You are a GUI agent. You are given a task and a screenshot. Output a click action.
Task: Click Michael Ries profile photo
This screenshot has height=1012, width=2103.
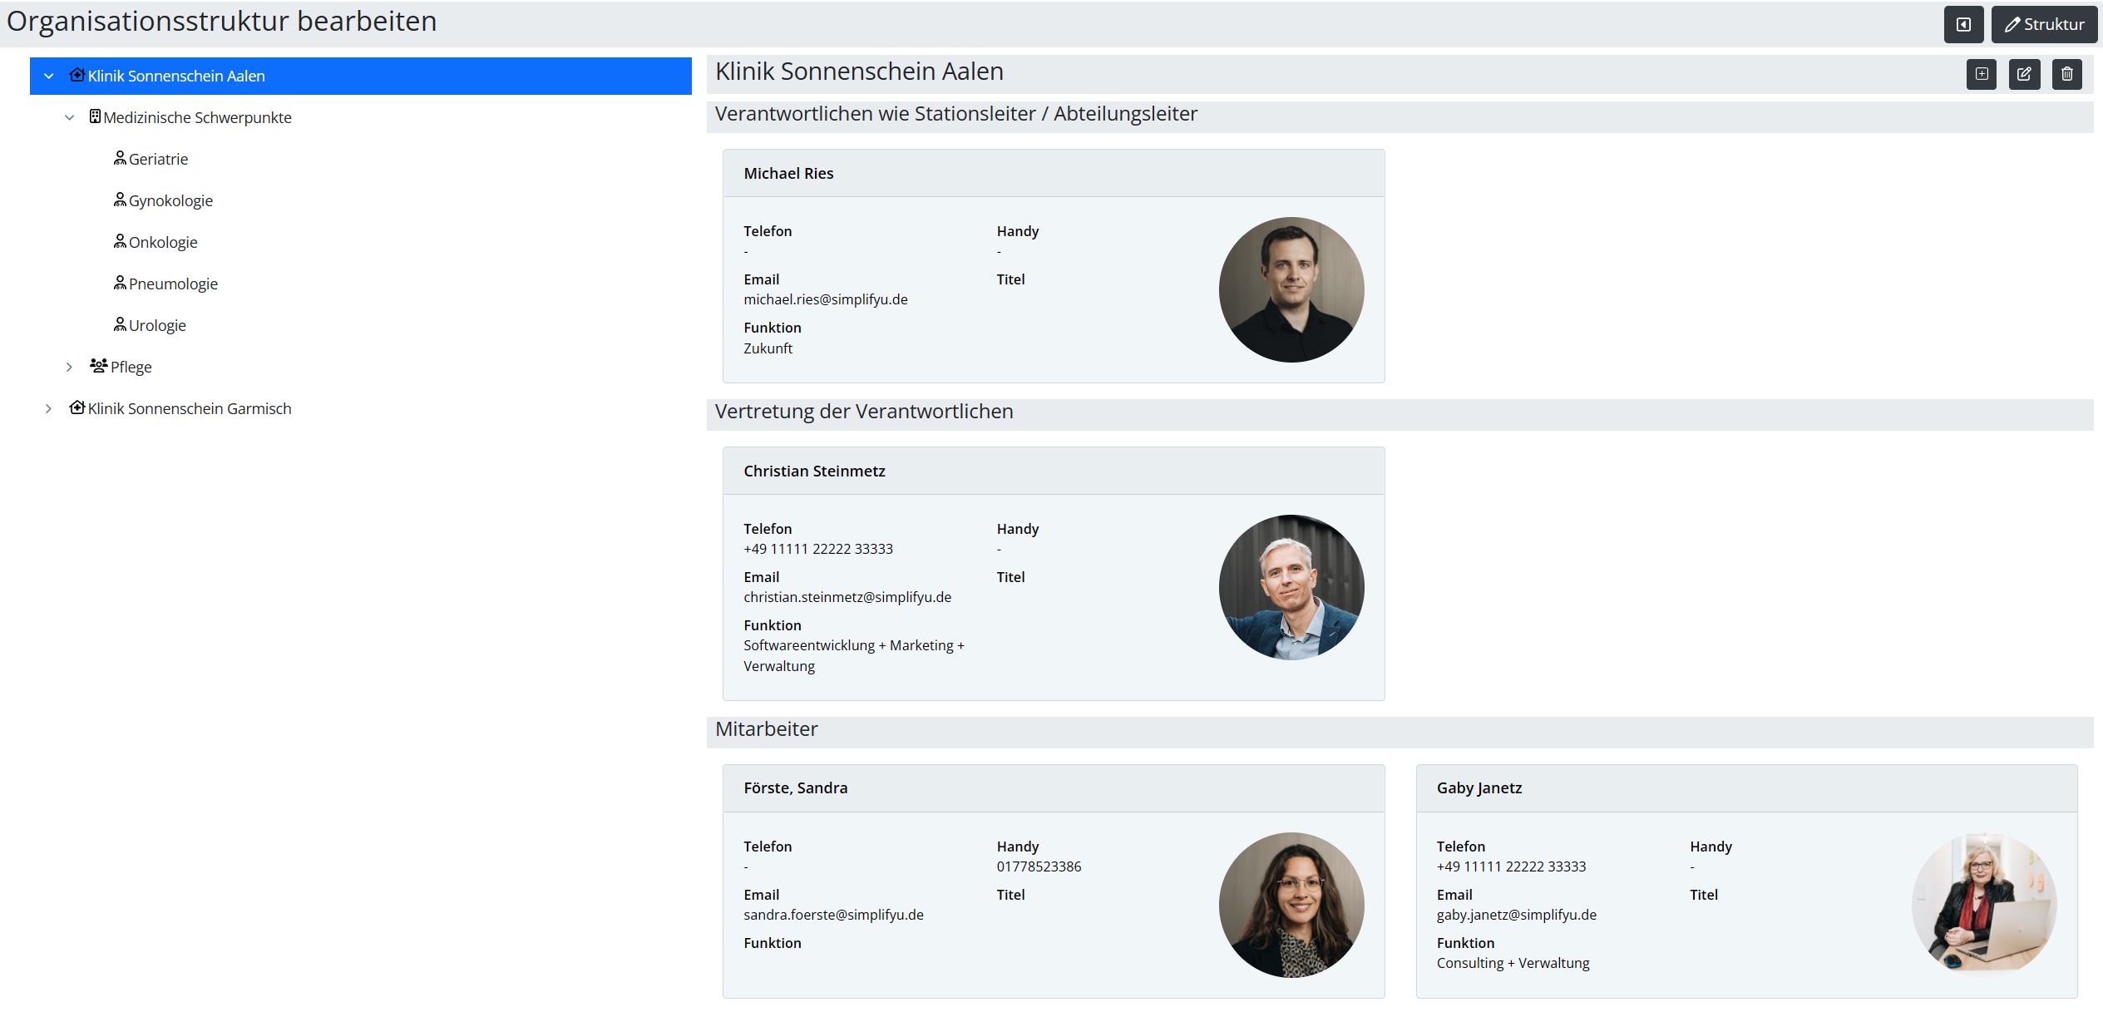point(1291,289)
